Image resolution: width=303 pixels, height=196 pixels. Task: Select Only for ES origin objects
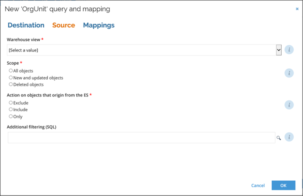click(x=11, y=116)
